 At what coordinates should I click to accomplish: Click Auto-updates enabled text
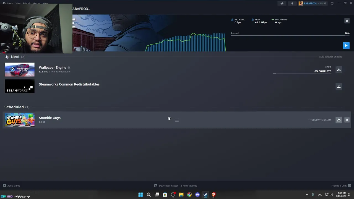pos(330,57)
